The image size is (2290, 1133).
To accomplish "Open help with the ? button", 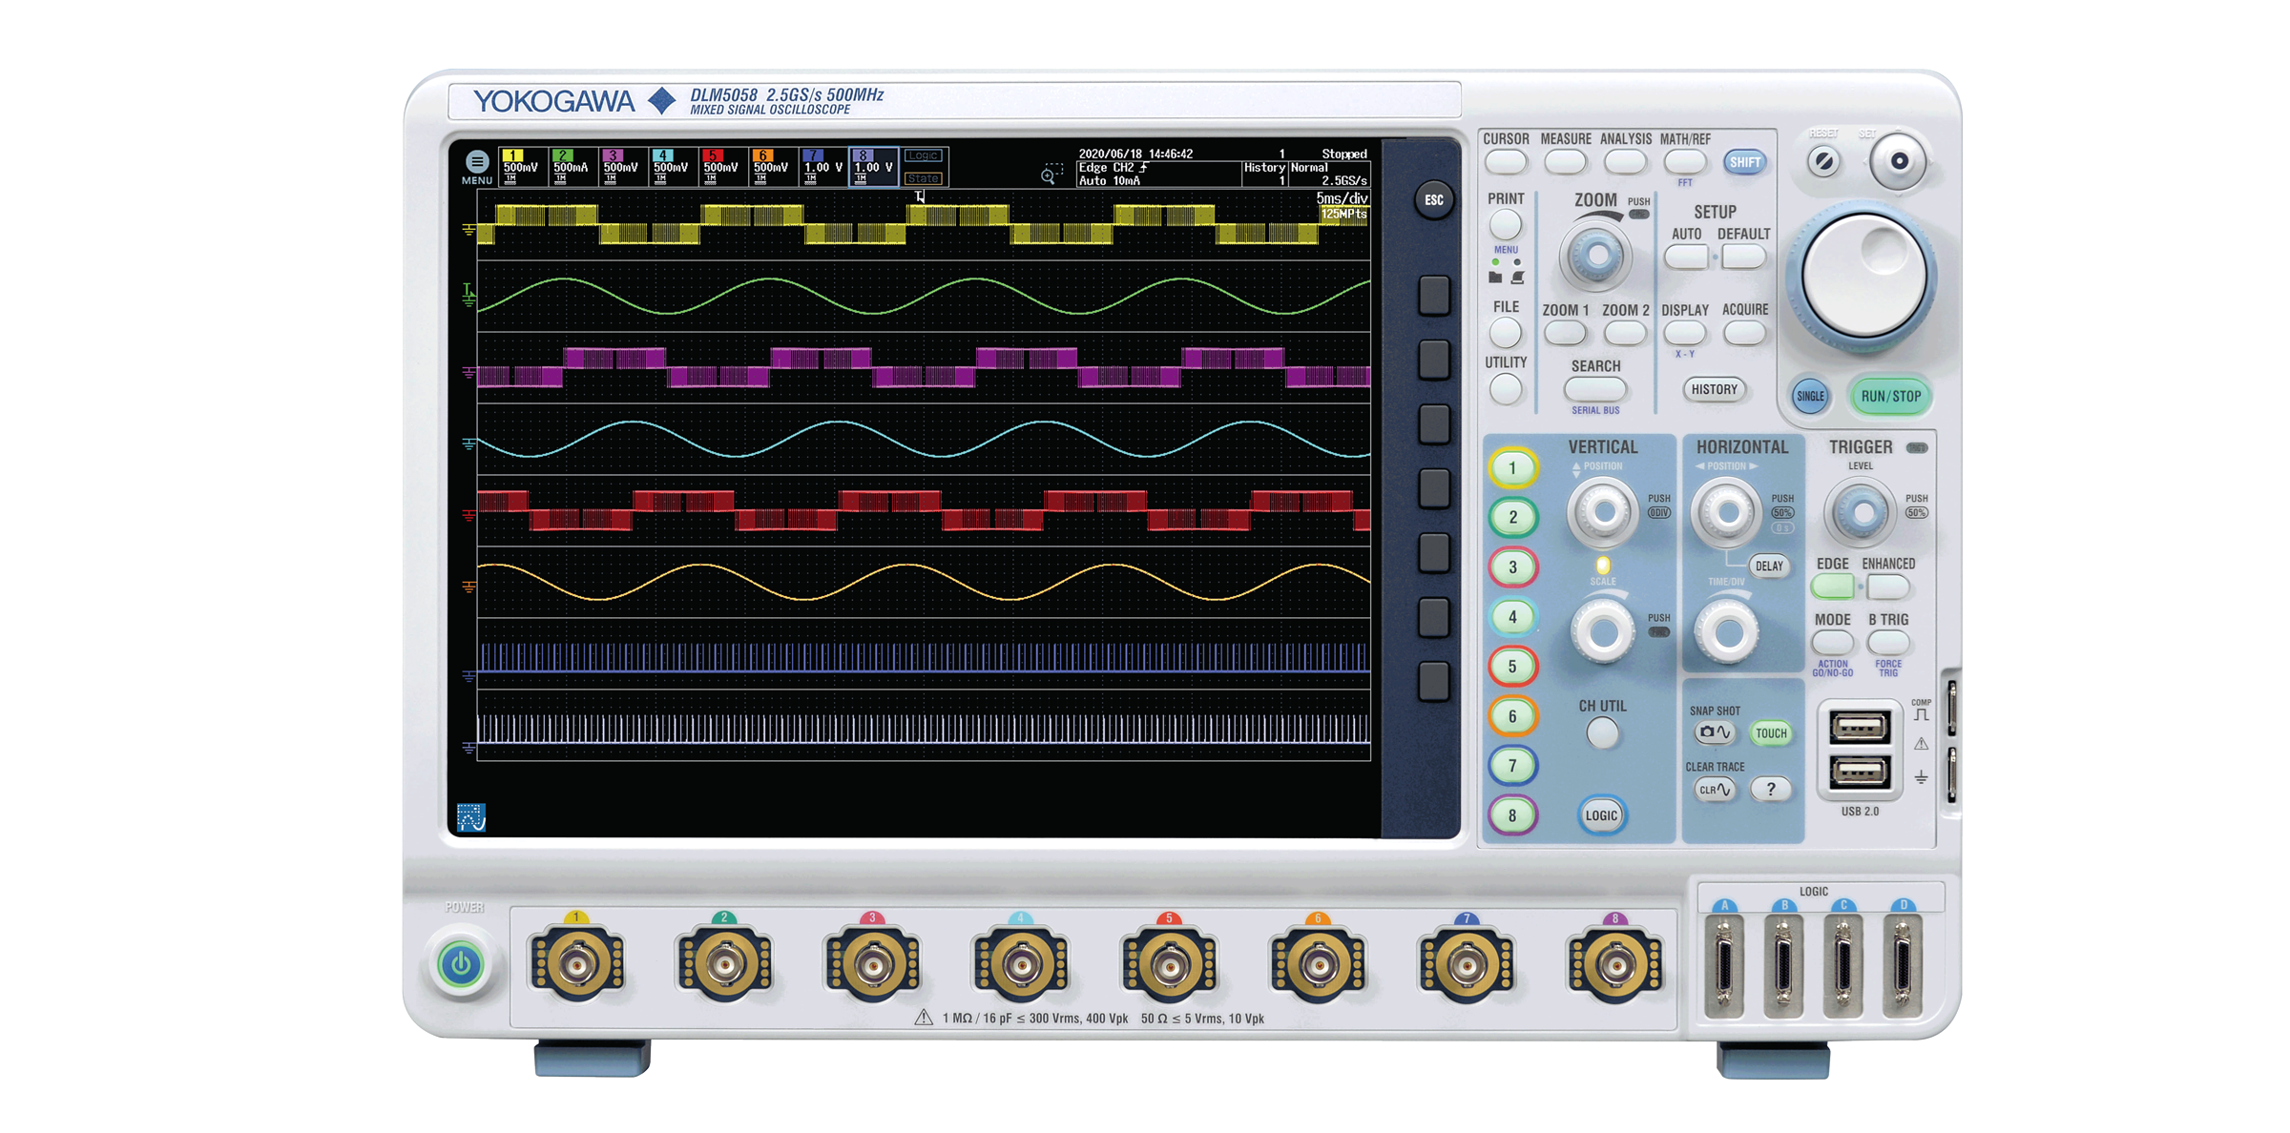I will point(1771,790).
